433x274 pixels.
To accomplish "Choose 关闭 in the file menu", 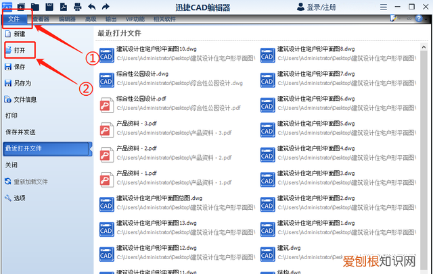I will pos(12,165).
